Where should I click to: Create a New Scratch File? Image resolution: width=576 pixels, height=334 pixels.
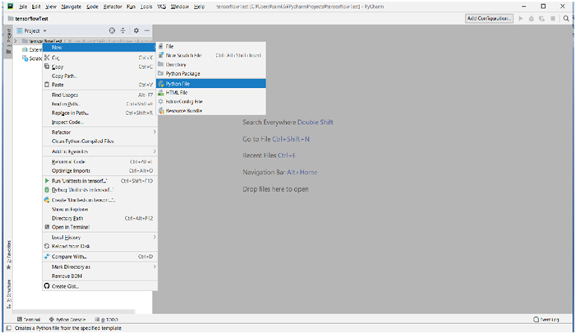(x=211, y=55)
